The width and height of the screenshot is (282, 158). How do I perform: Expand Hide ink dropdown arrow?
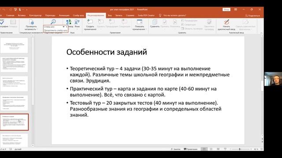[x=252, y=29]
